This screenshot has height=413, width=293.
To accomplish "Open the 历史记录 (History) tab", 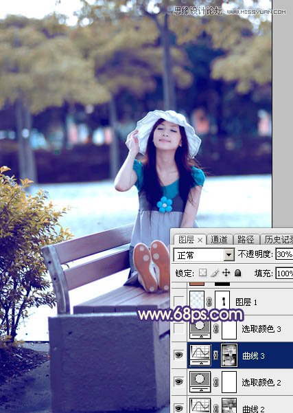I will tap(278, 239).
